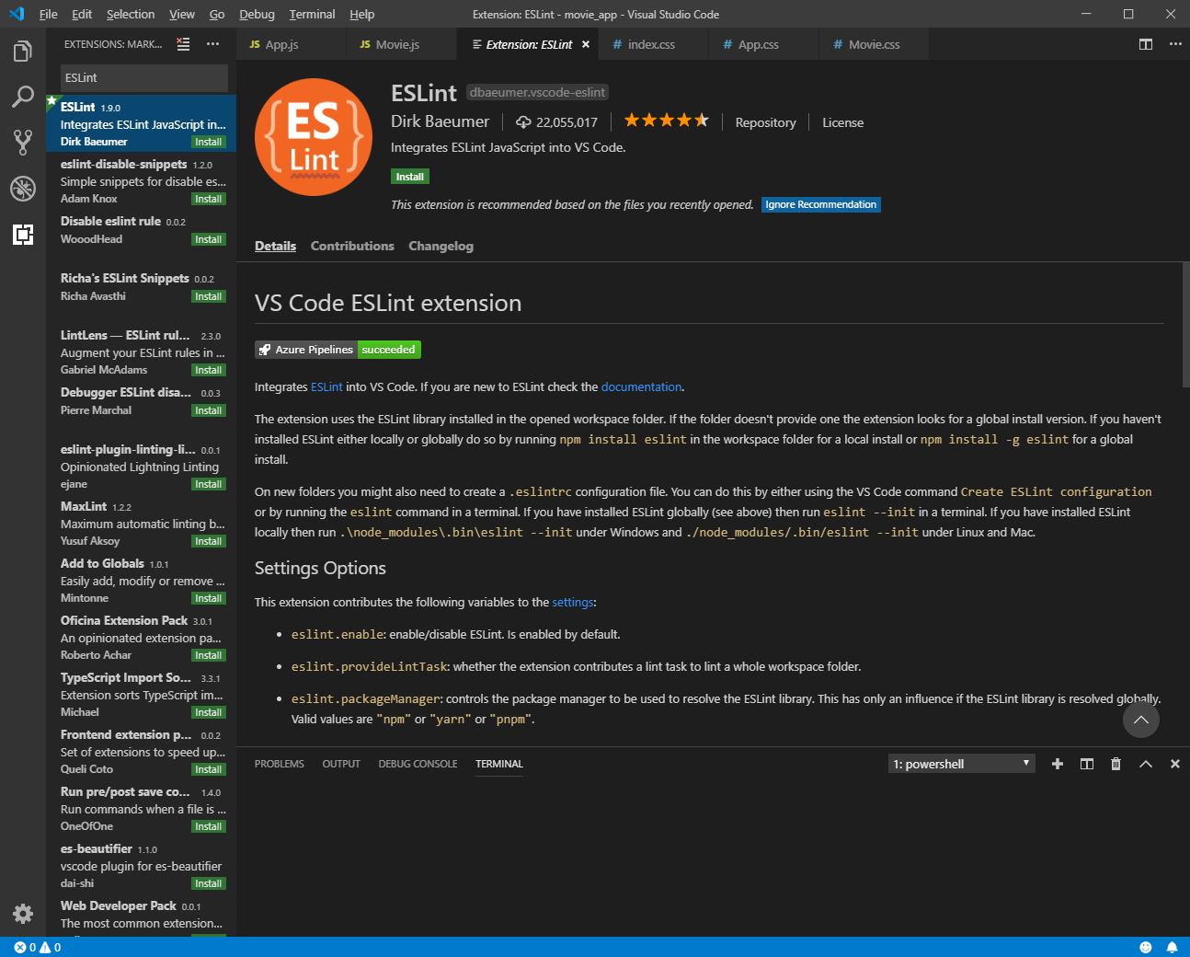Image resolution: width=1190 pixels, height=957 pixels.
Task: Maximize the panel with chevron up icon
Action: tap(1146, 764)
